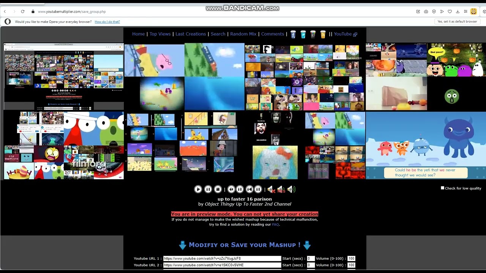Open the ad blocker shield icon
The image size is (486, 273).
pos(434,11)
